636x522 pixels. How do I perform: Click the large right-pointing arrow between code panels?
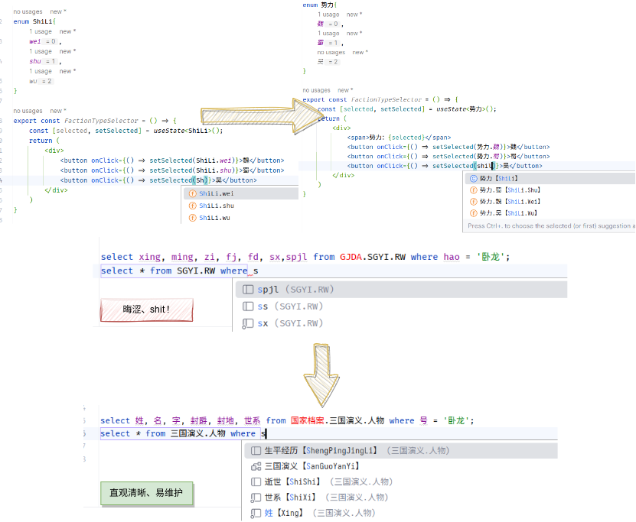253,115
